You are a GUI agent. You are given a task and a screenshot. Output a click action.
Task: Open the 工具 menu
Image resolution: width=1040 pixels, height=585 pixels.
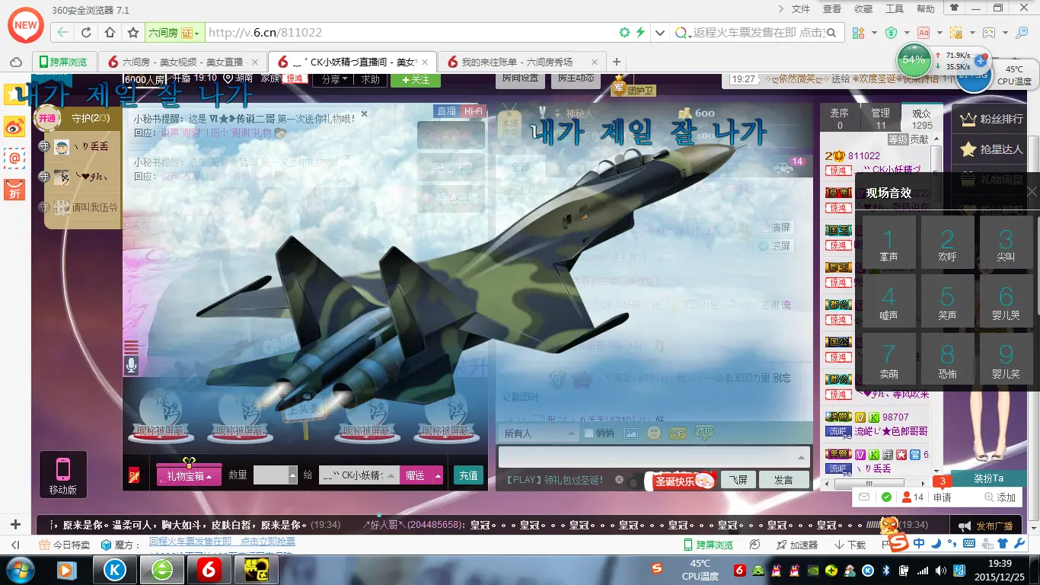[x=895, y=9]
